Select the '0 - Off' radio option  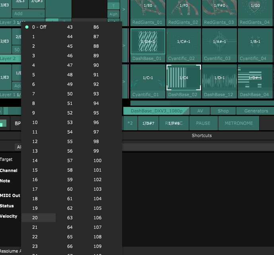coord(39,27)
